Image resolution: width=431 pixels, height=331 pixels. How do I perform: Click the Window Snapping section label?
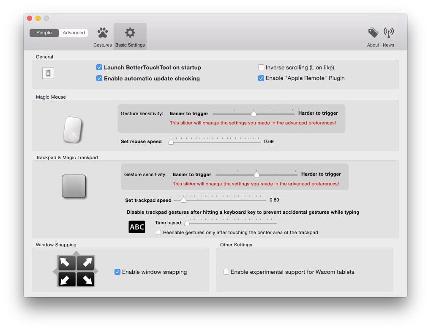(56, 245)
